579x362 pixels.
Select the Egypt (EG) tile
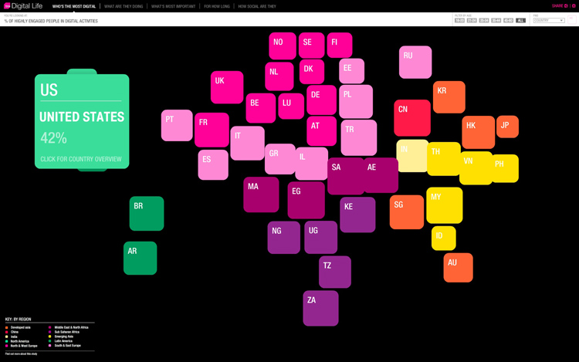click(306, 200)
